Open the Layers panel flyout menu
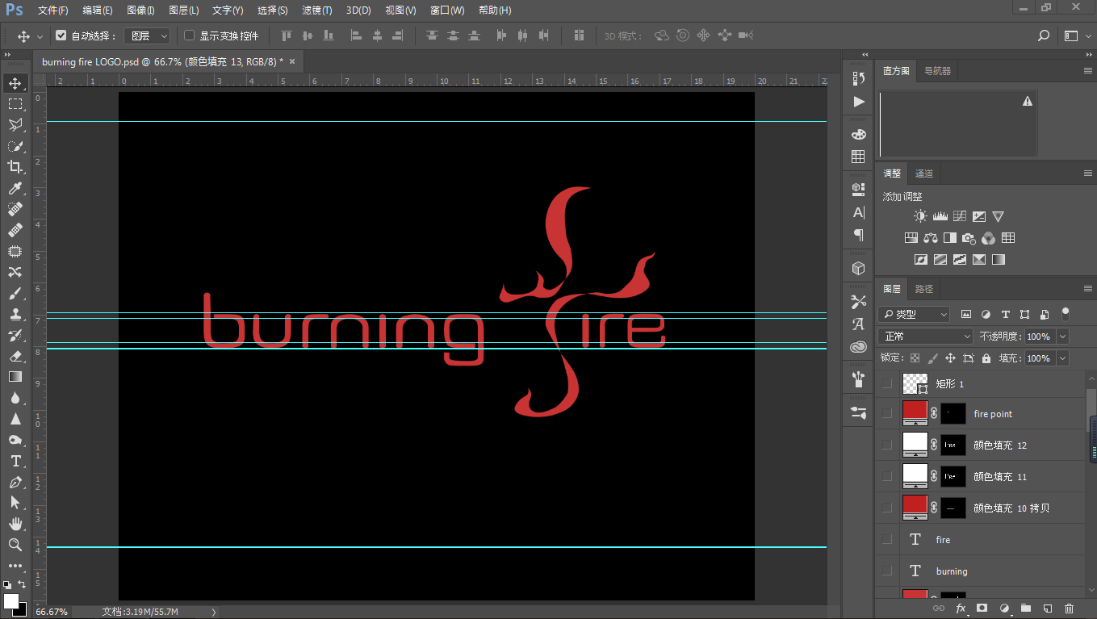 (1087, 289)
